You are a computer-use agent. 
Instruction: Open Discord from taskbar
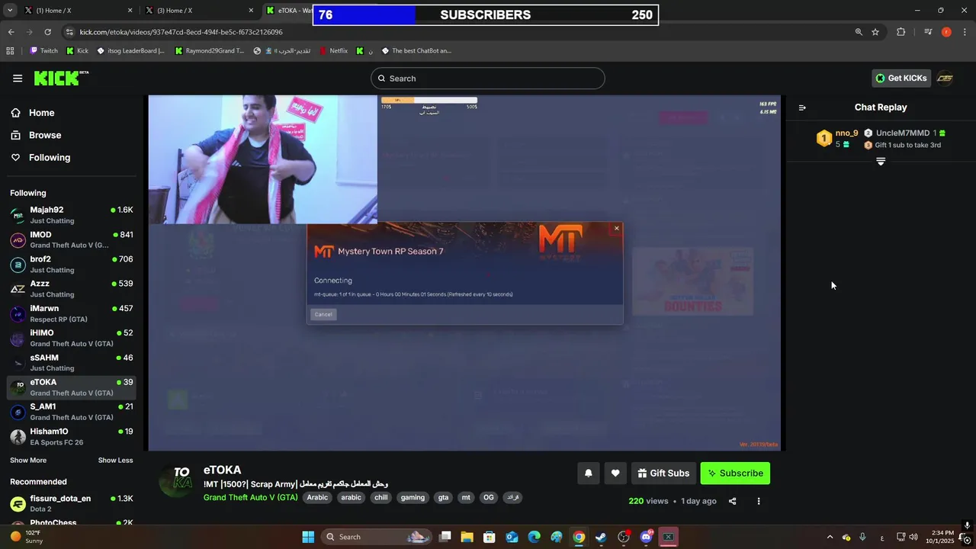pyautogui.click(x=646, y=537)
